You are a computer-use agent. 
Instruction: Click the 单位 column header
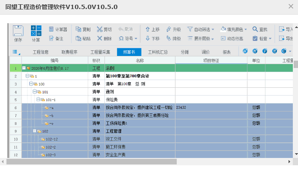click(256, 61)
